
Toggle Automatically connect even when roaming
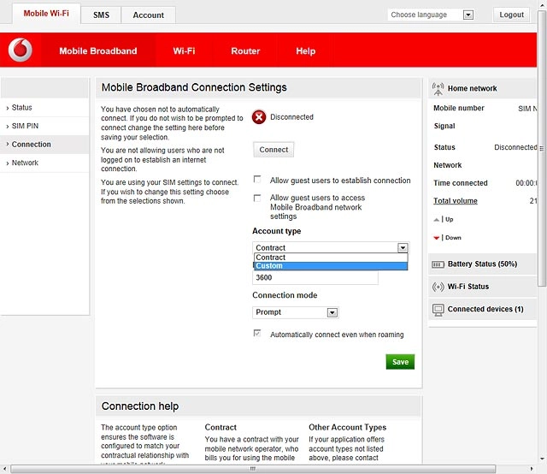257,333
